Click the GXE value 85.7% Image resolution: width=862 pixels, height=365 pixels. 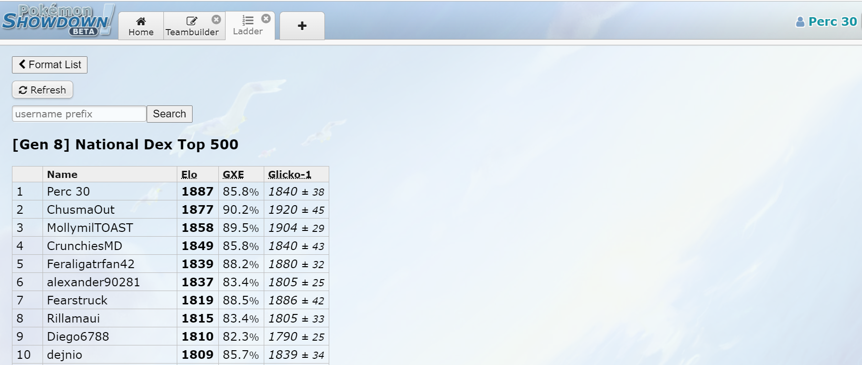(x=241, y=355)
